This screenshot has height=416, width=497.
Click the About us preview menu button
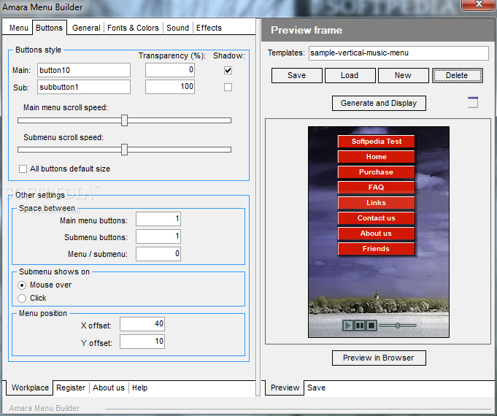(x=377, y=234)
